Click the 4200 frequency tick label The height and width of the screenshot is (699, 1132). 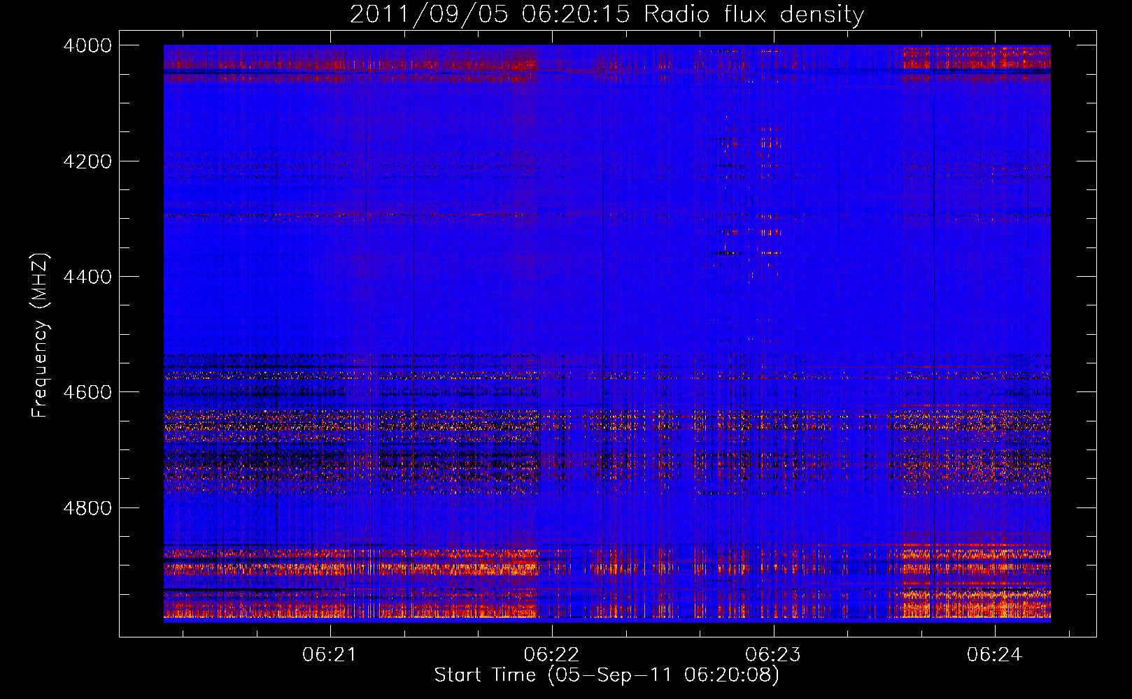[x=87, y=161]
